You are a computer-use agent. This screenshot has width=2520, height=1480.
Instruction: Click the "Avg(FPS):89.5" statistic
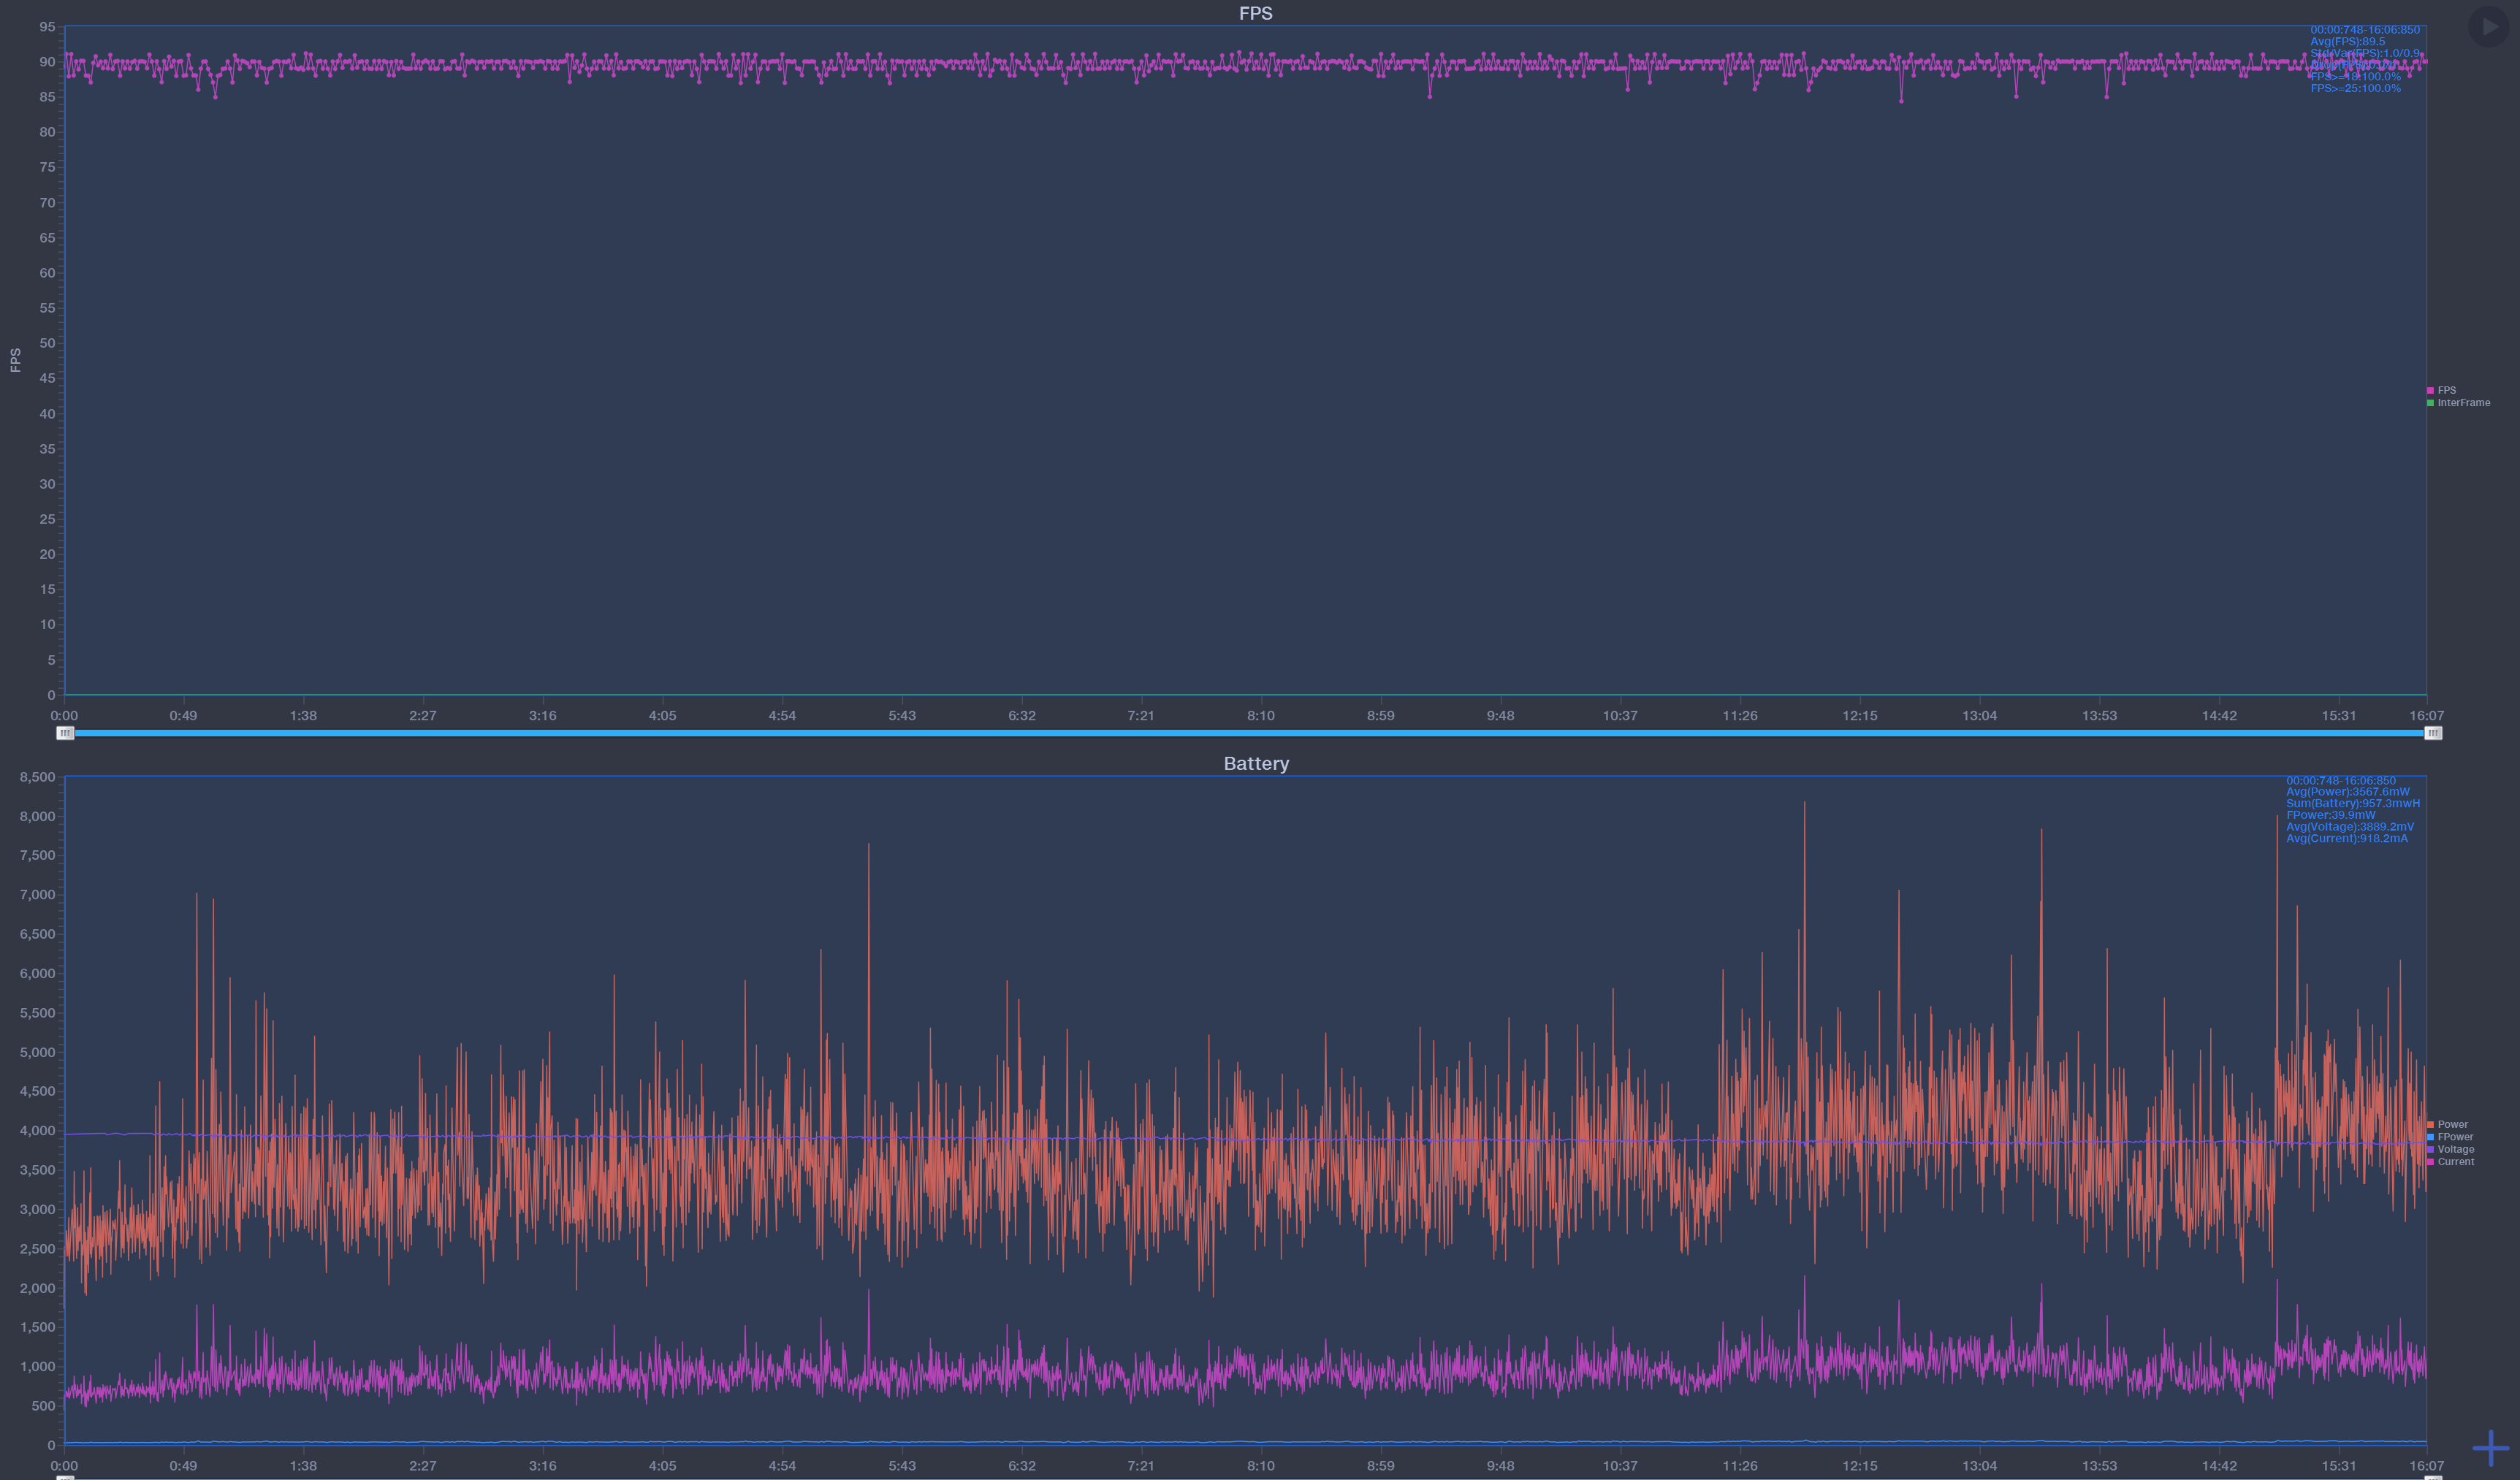2347,42
